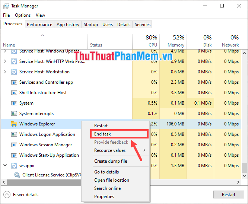Switch to the Services tab

pyautogui.click(x=142, y=25)
